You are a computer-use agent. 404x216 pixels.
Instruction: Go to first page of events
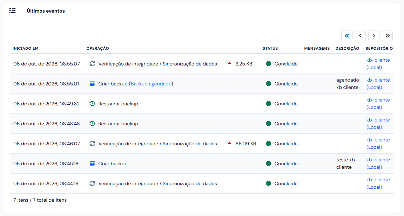(x=347, y=36)
